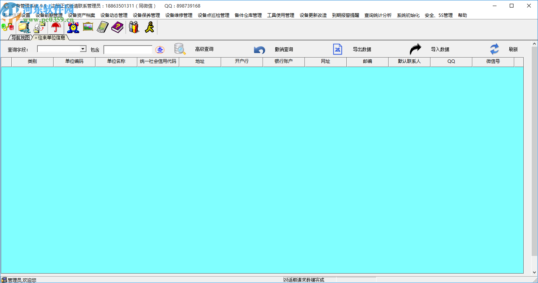This screenshot has height=283, width=538.
Task: Click the black import arrow icon
Action: pos(415,49)
